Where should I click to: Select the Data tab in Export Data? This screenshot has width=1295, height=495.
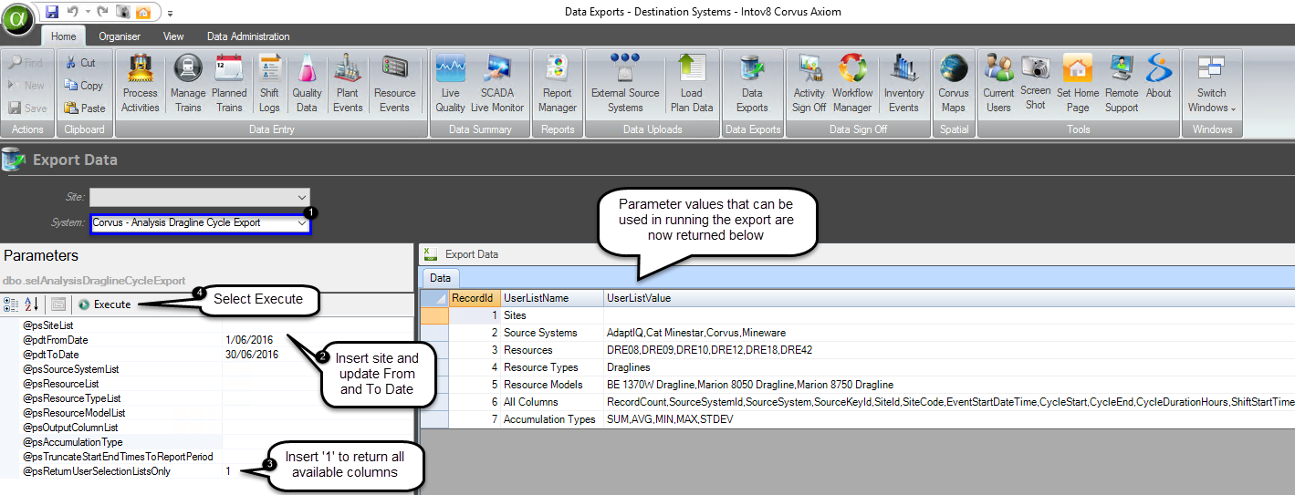[441, 278]
